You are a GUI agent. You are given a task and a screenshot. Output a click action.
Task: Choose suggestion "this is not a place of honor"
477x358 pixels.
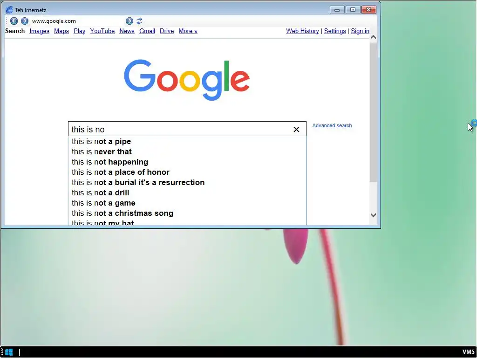pyautogui.click(x=187, y=172)
